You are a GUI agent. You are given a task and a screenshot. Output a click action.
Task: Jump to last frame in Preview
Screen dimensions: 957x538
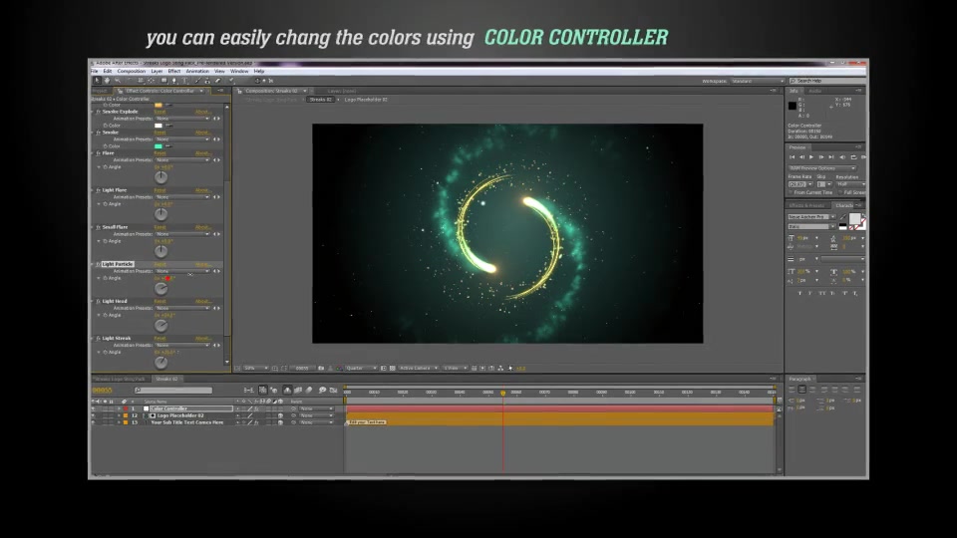(831, 157)
